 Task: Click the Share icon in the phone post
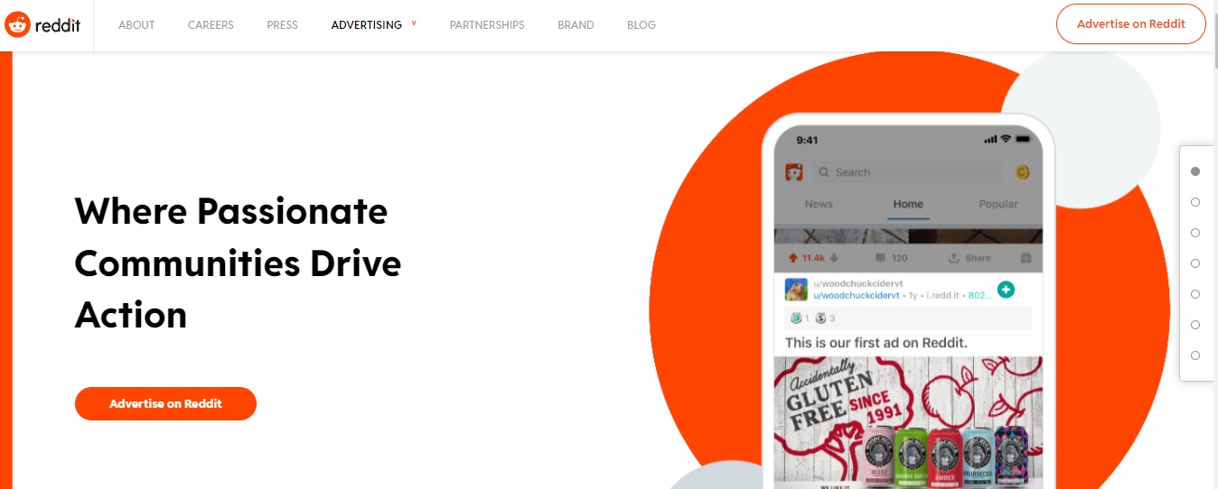tap(953, 258)
